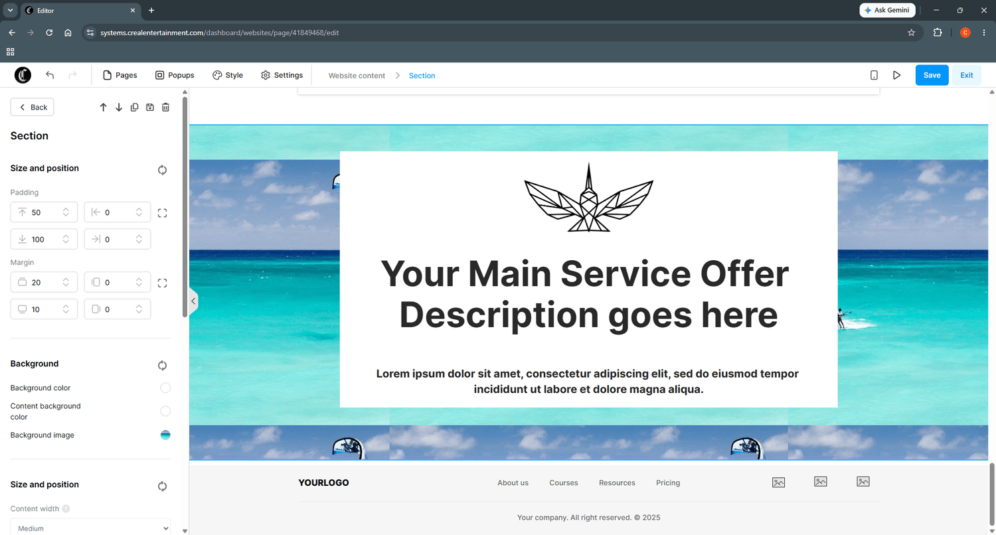Go to the browser home page
Image resolution: width=996 pixels, height=535 pixels.
coord(68,33)
